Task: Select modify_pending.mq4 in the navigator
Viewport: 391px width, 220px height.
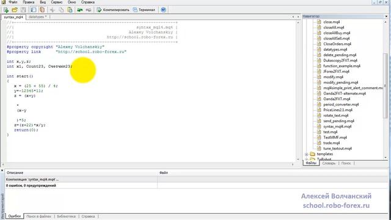Action: 341,82
